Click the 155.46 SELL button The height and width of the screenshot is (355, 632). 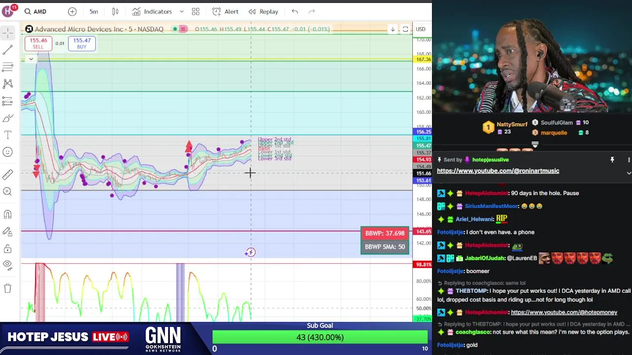pyautogui.click(x=38, y=43)
